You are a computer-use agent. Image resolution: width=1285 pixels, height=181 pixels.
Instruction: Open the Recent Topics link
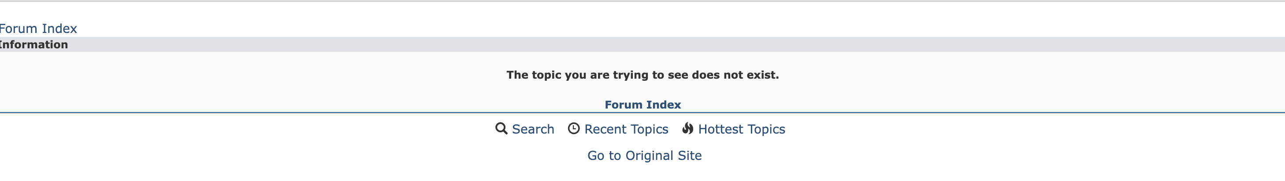tap(626, 129)
